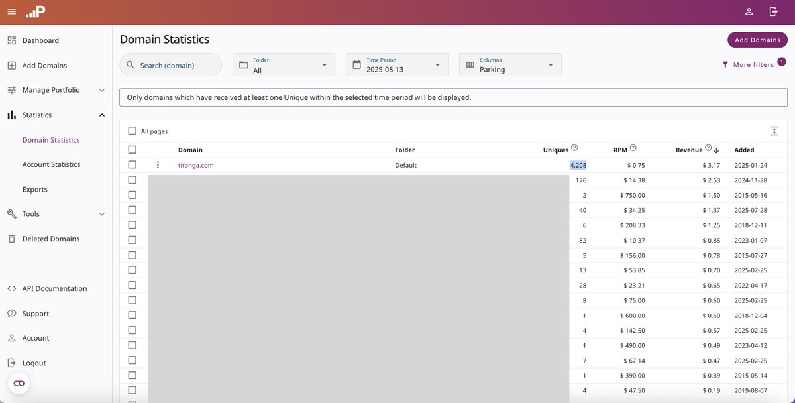Click the columns icon in the Columns field
Viewport: 795px width, 403px height.
[x=470, y=65]
